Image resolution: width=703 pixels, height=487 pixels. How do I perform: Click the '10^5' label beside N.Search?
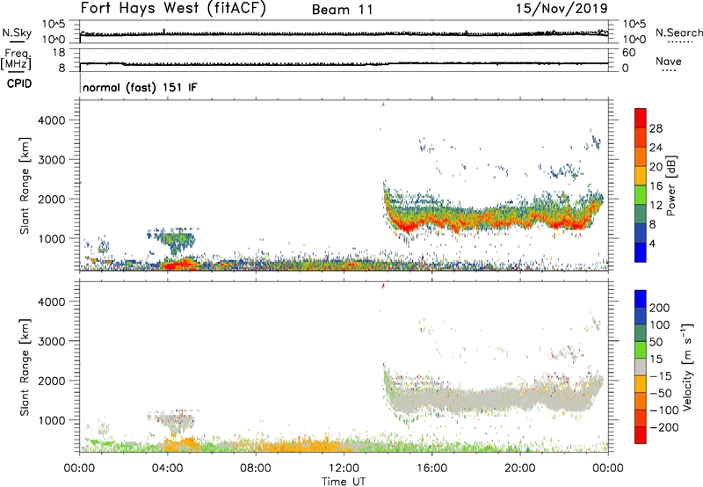(634, 24)
